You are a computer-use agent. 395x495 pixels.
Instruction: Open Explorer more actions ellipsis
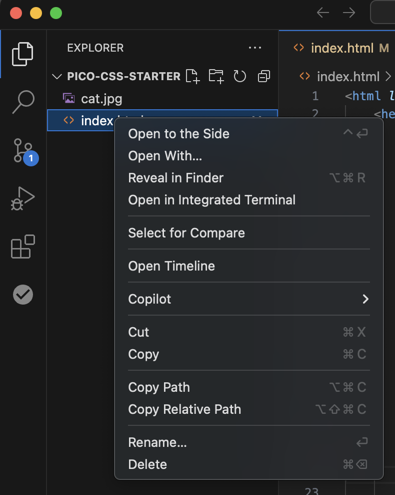[254, 48]
